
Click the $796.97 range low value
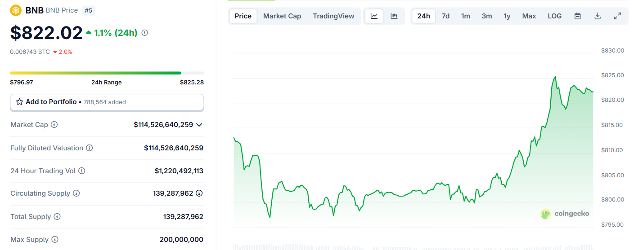point(22,82)
